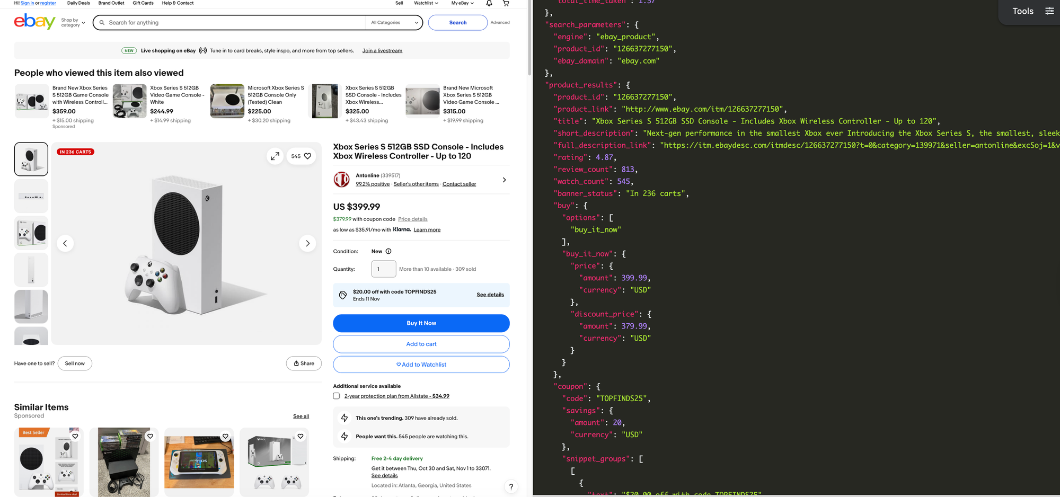Screen dimensions: 1060x497
Task: Go to Brand Outlet
Action: click(111, 3)
